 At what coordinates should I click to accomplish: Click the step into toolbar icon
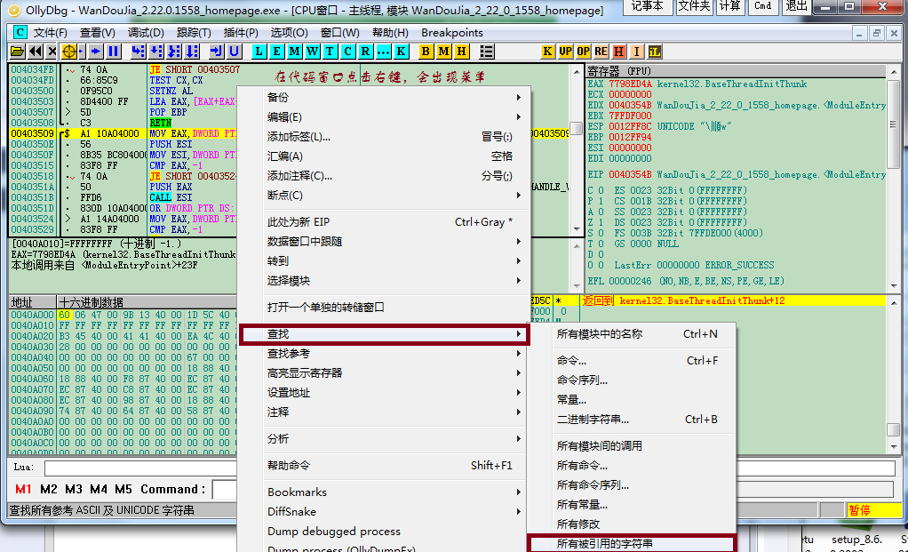(138, 52)
